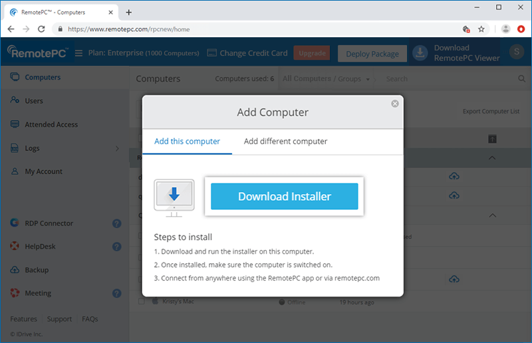Open a new browser tab

(128, 13)
